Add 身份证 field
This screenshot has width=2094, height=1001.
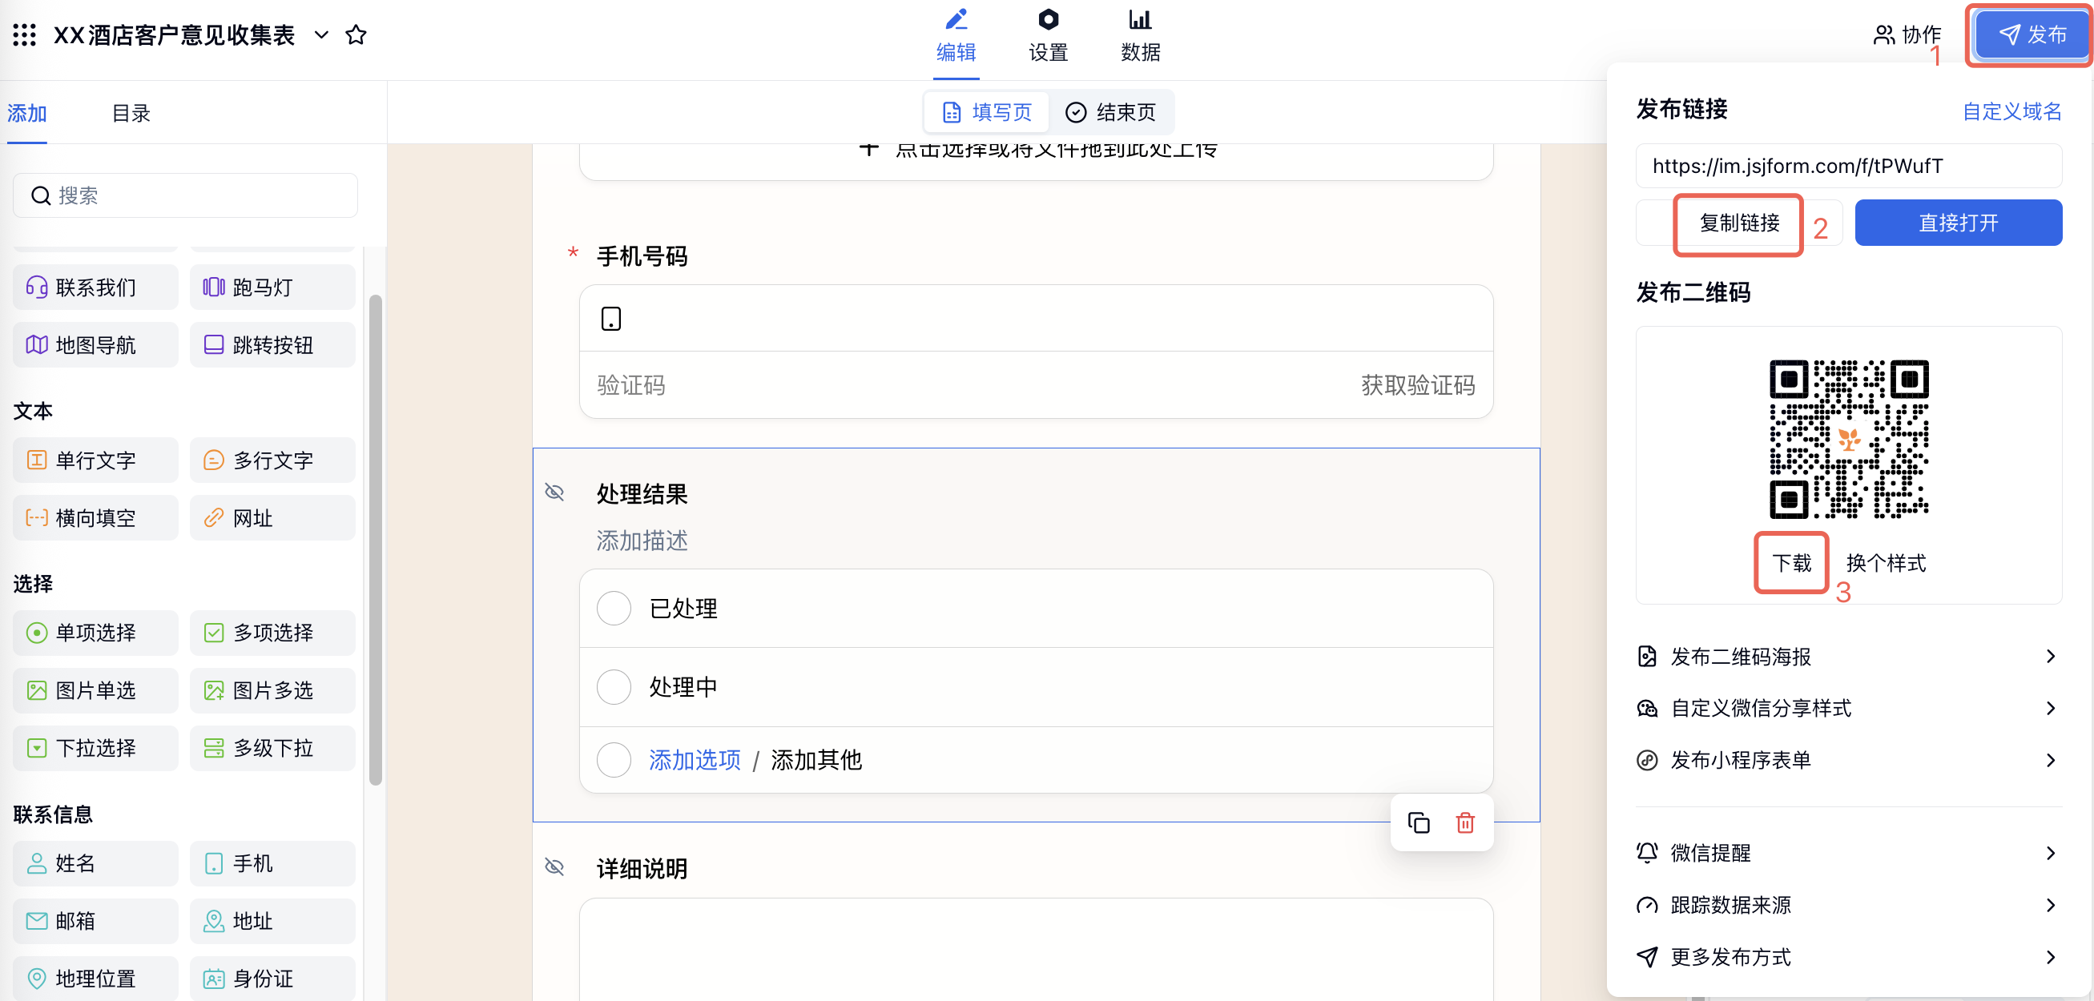pyautogui.click(x=272, y=979)
